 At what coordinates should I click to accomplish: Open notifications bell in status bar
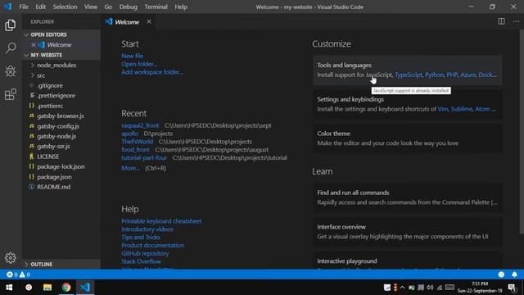514,275
